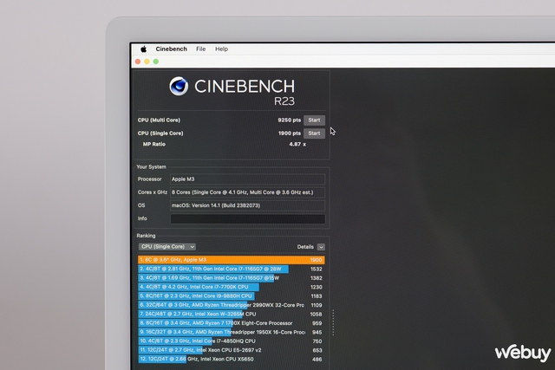
Task: Open the Cinebench app menu
Action: [x=171, y=49]
